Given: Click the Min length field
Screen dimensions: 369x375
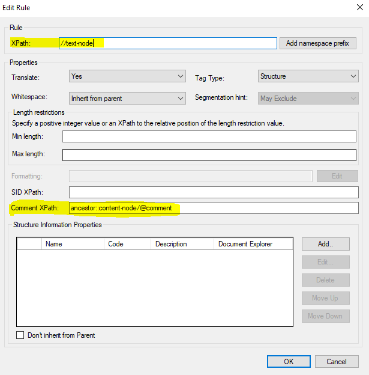Looking at the screenshot, I should 210,136.
